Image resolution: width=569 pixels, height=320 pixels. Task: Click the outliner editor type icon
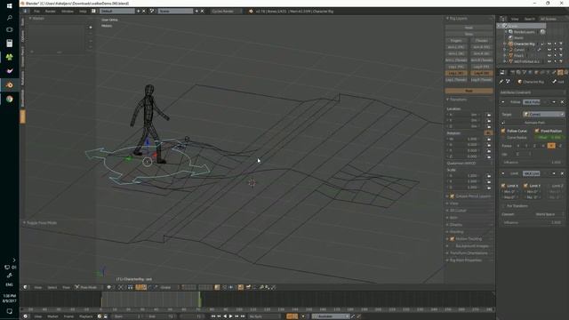503,19
